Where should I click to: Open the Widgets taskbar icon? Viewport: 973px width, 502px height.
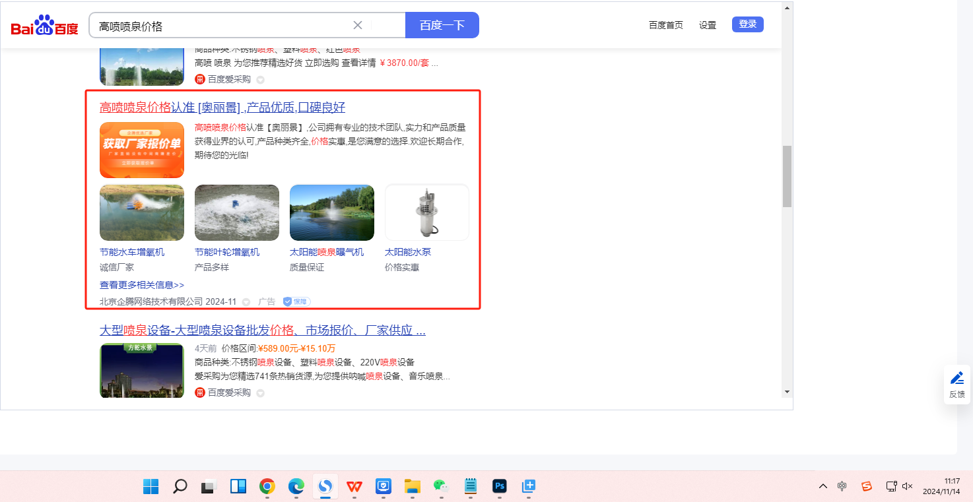coord(238,487)
